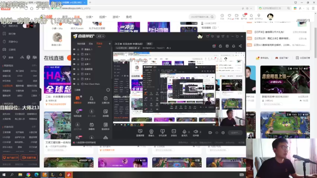The image size is (317, 178).
Task: Open the microphone device dropdown arrow
Action: (189, 132)
